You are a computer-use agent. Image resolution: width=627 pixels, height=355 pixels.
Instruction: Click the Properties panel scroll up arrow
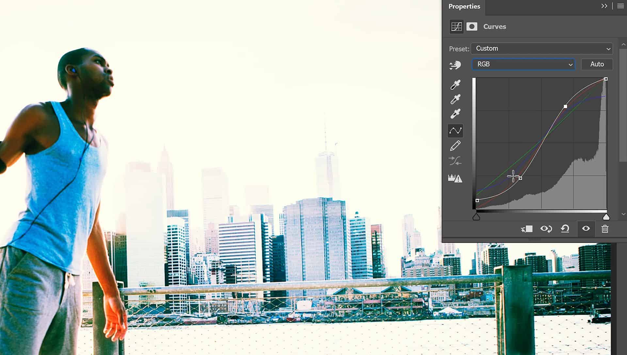click(x=623, y=44)
